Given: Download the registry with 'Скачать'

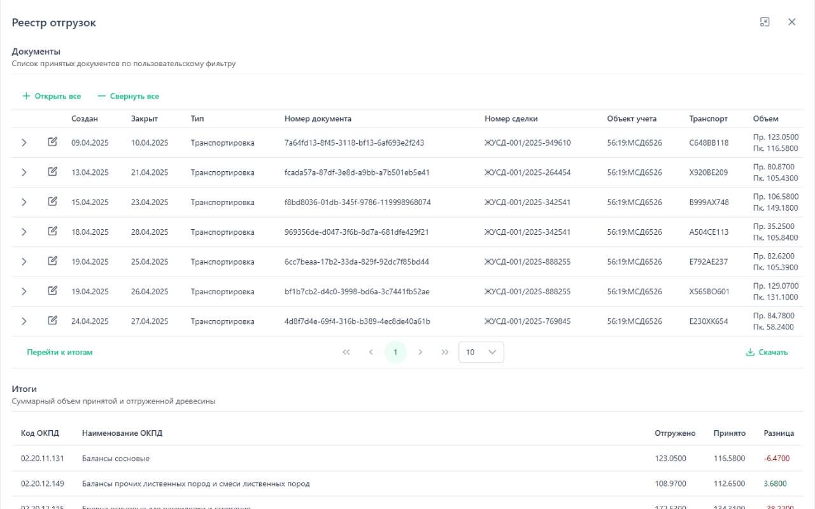Looking at the screenshot, I should click(x=767, y=352).
